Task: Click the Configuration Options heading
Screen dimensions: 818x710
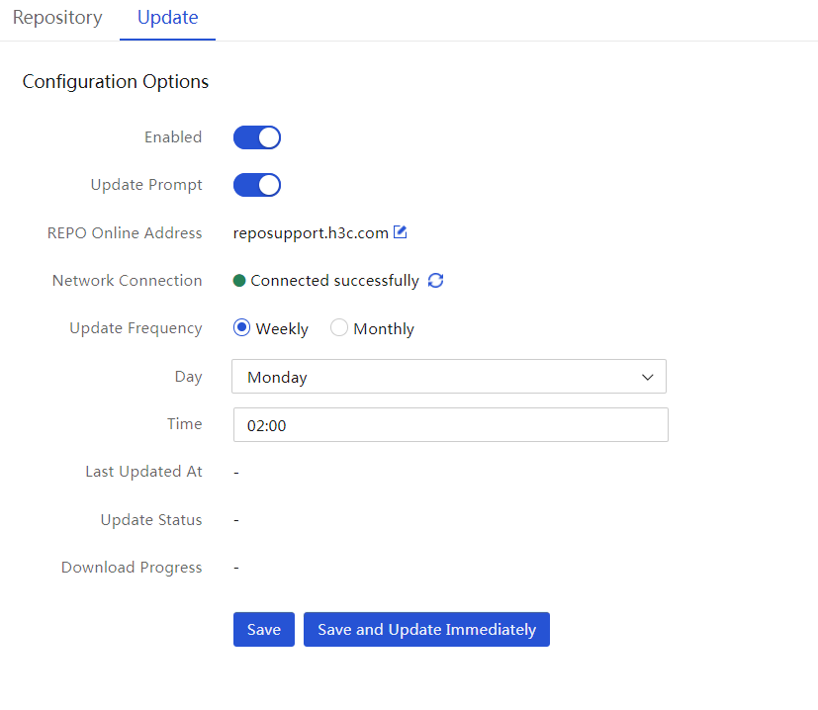Action: coord(116,82)
